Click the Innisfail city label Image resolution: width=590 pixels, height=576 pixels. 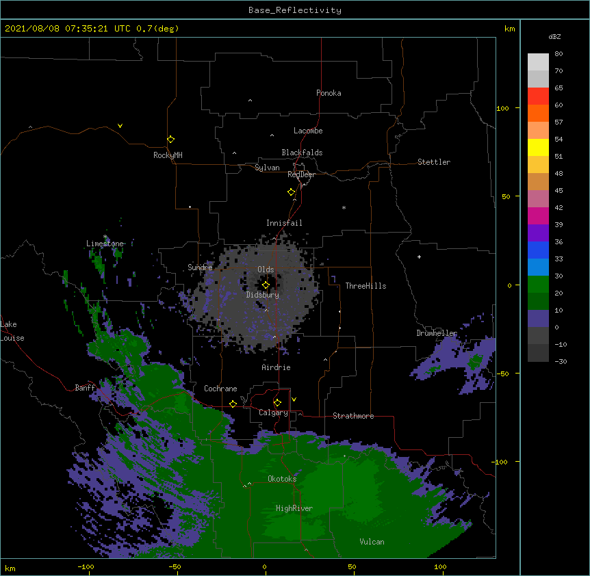pos(284,223)
